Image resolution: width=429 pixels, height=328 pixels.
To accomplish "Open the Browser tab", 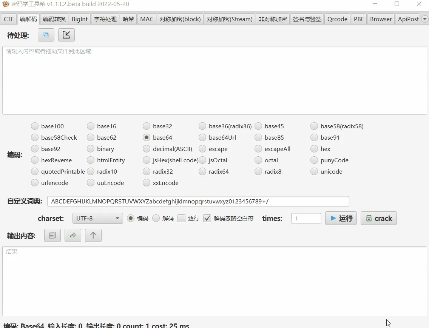I will [381, 19].
